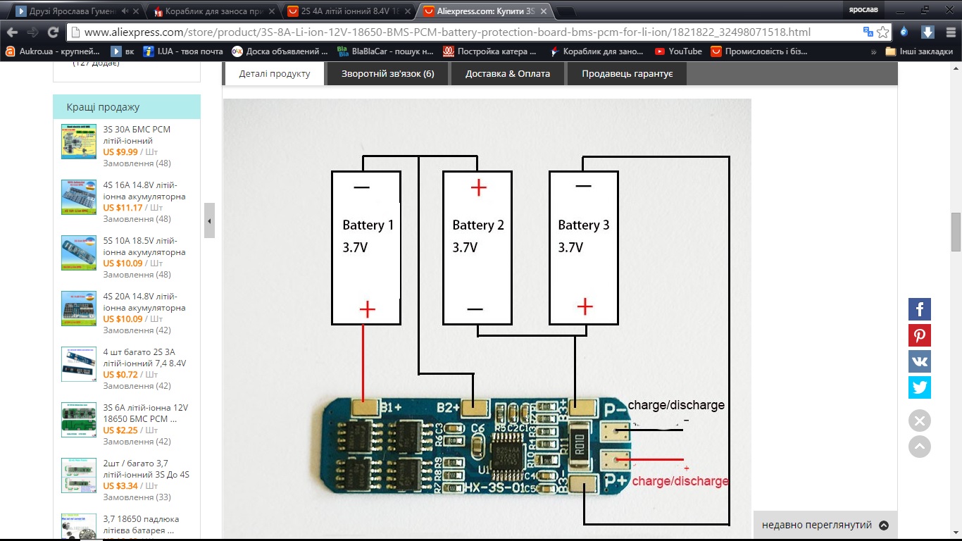The height and width of the screenshot is (541, 962).
Task: Show hidden bookmarks with the » chevron
Action: pos(873,51)
